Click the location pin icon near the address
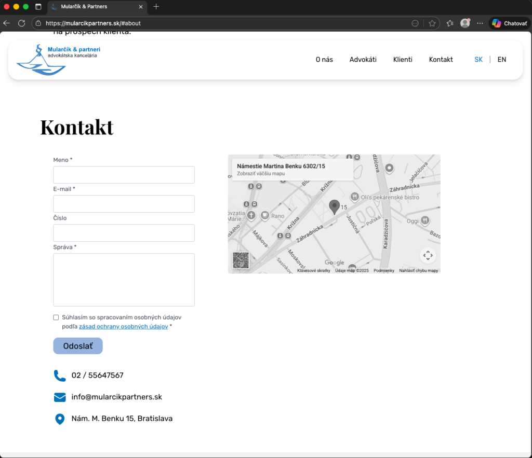 (x=60, y=419)
